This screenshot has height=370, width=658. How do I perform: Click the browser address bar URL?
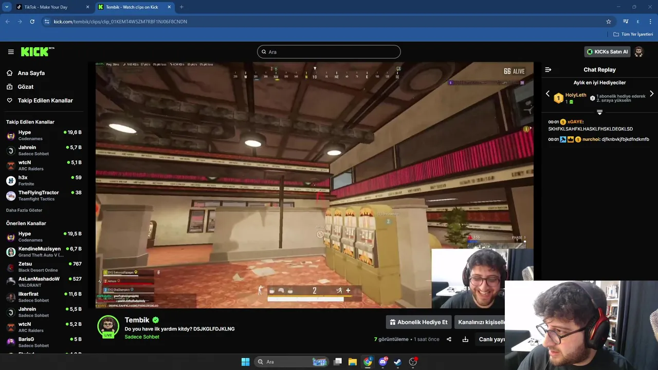pos(120,22)
